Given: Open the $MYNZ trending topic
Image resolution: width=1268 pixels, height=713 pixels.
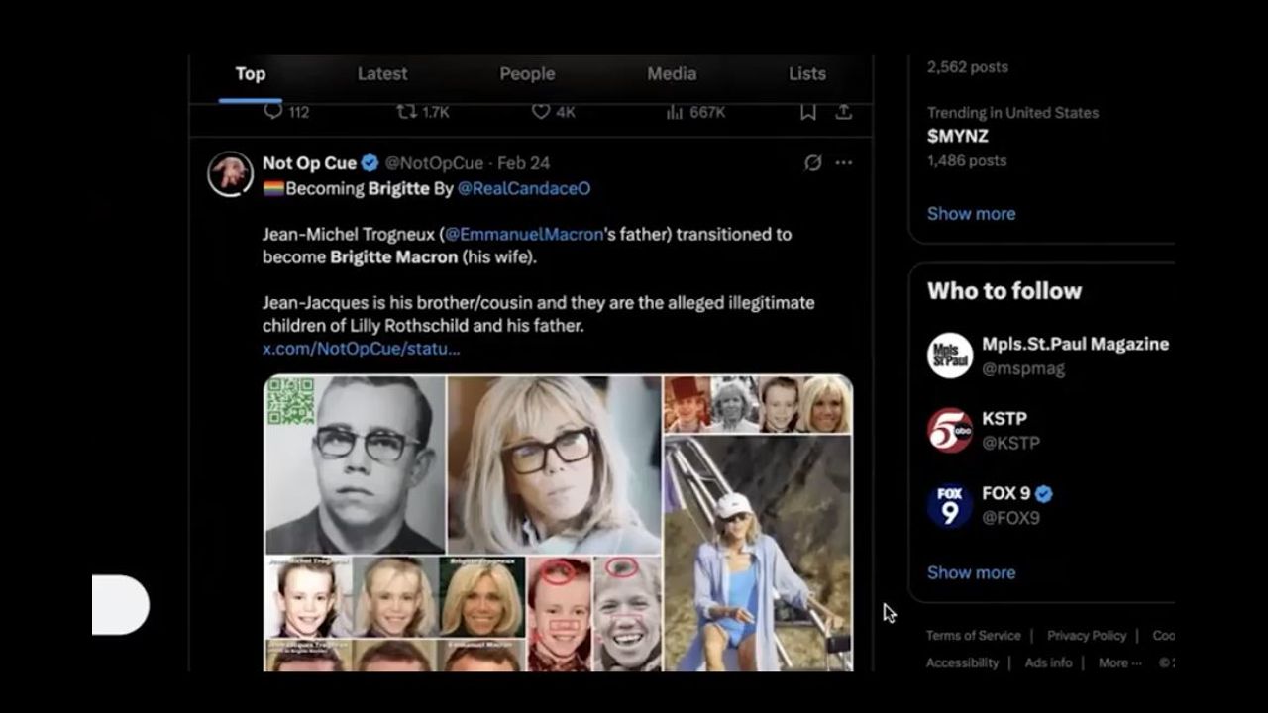Looking at the screenshot, I should [x=957, y=137].
